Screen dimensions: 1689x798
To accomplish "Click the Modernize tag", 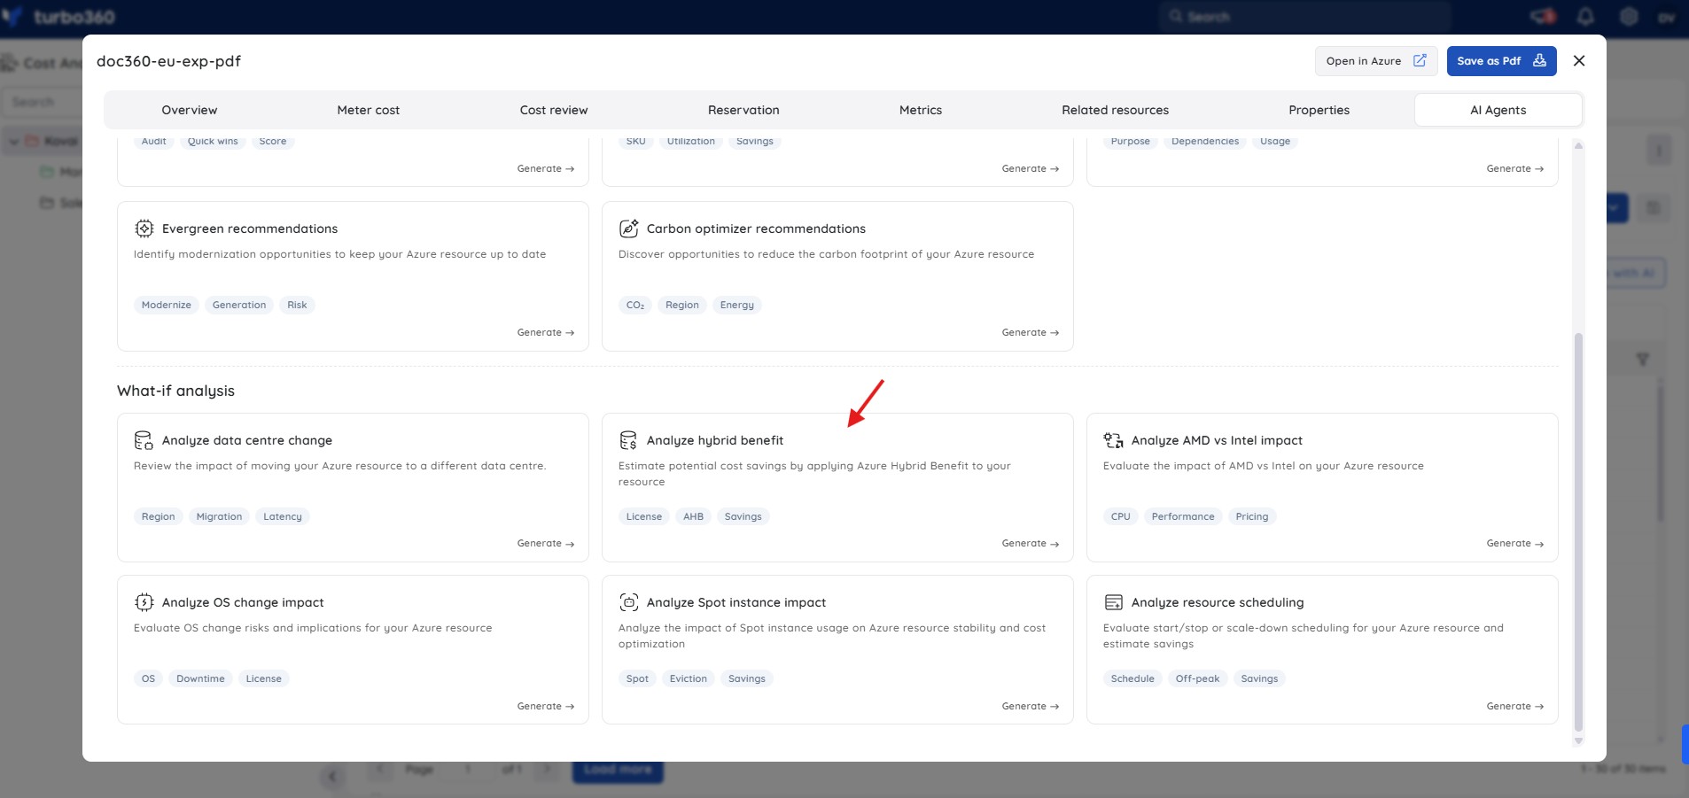I will (x=167, y=305).
